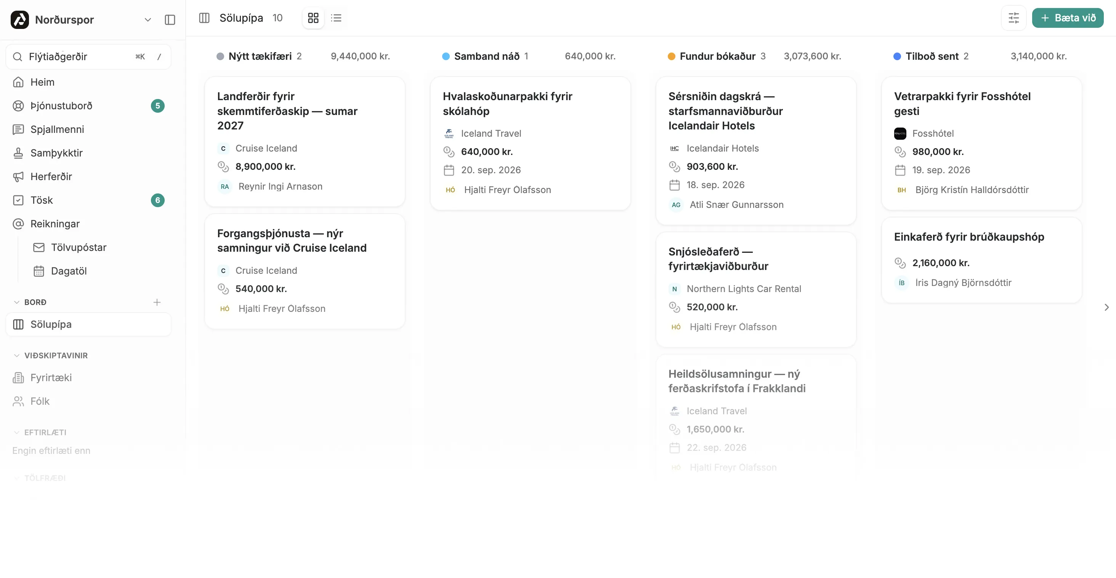The height and width of the screenshot is (578, 1116).
Task: Click AG avatar for Atli Snær Gunnarsson
Action: pyautogui.click(x=676, y=205)
